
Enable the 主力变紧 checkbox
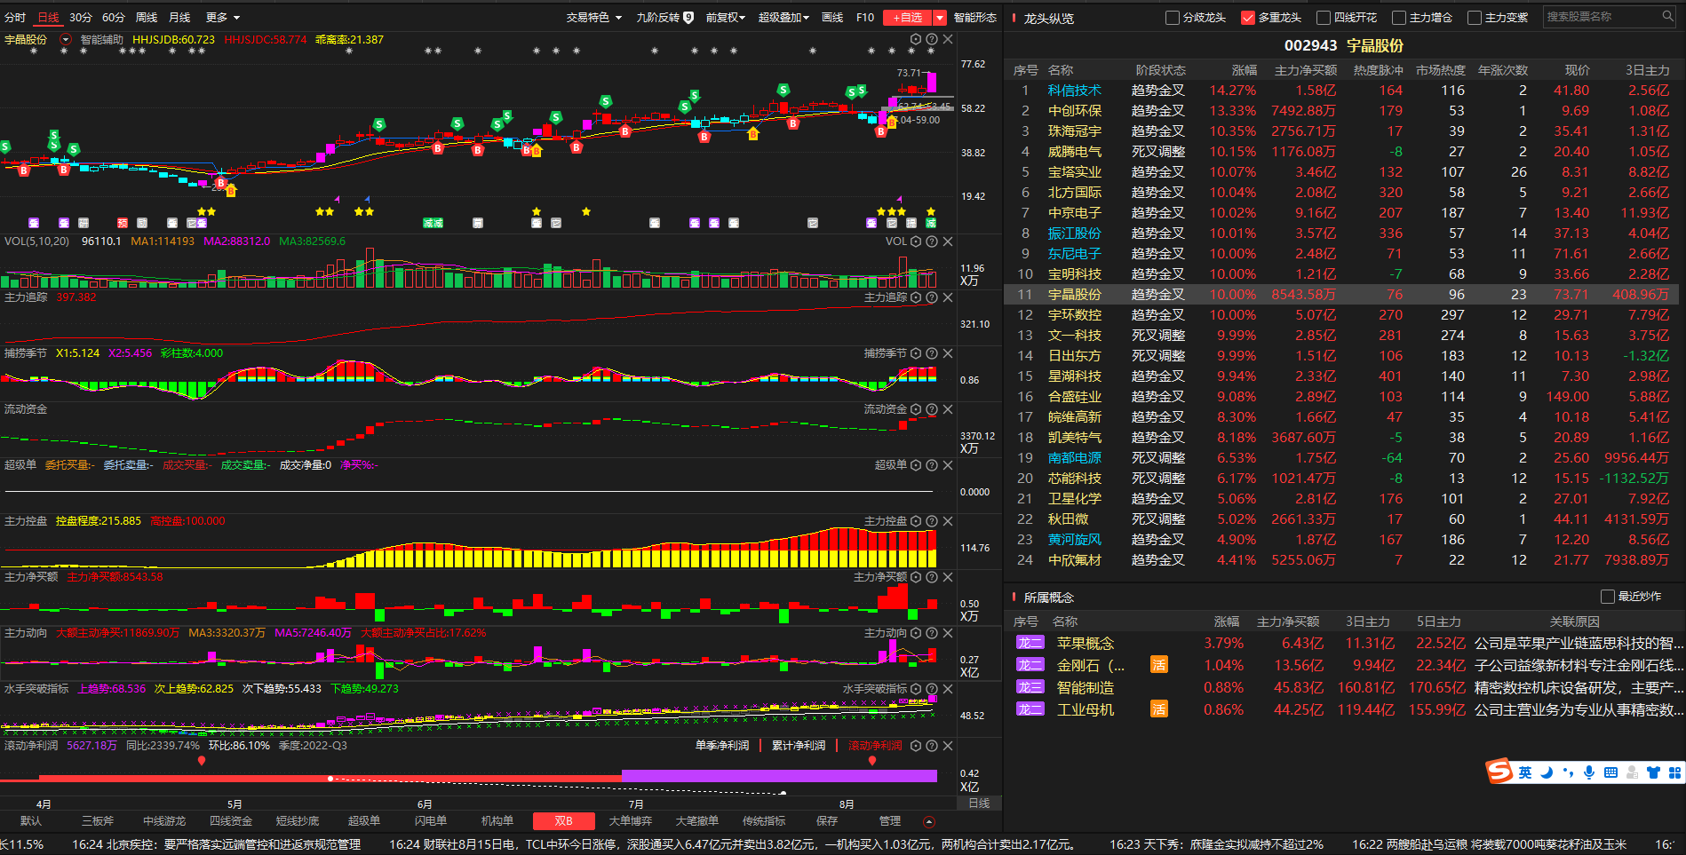1475,18
